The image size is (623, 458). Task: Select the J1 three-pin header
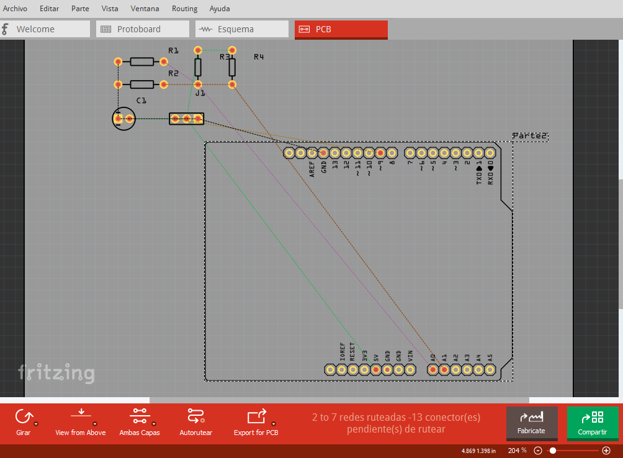point(186,119)
